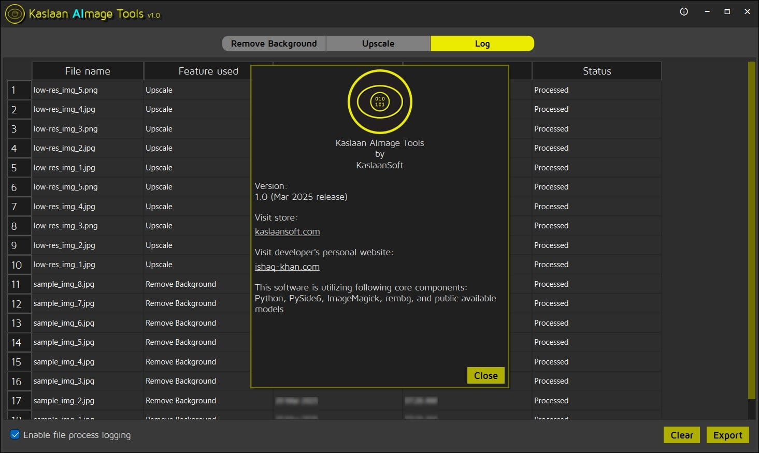Select the sample_img_3.jpg file name cell
759x453 pixels.
coord(64,381)
